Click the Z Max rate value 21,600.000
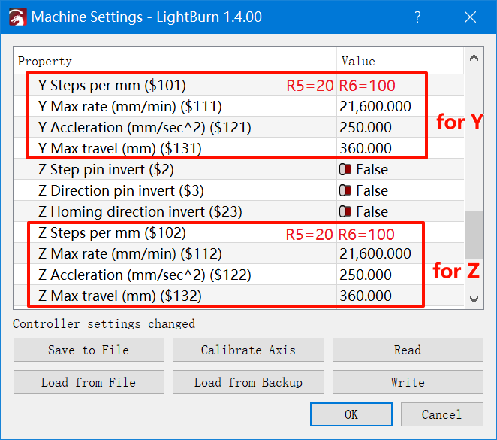 point(375,254)
